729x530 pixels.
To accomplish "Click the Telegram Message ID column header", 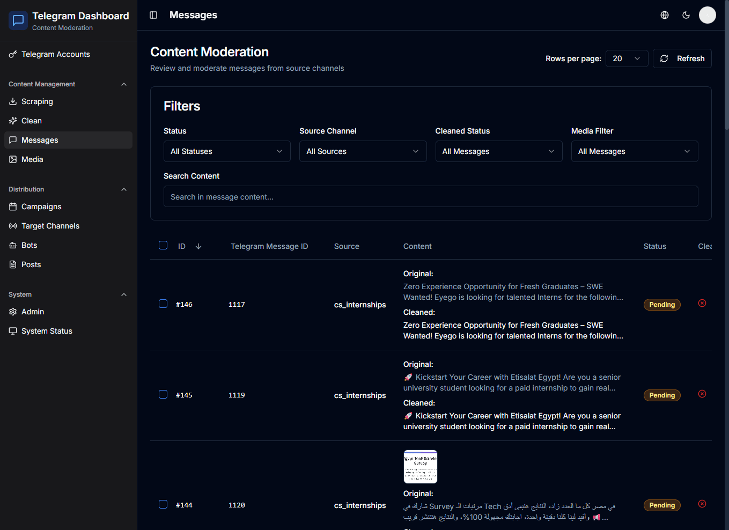I will tap(269, 246).
